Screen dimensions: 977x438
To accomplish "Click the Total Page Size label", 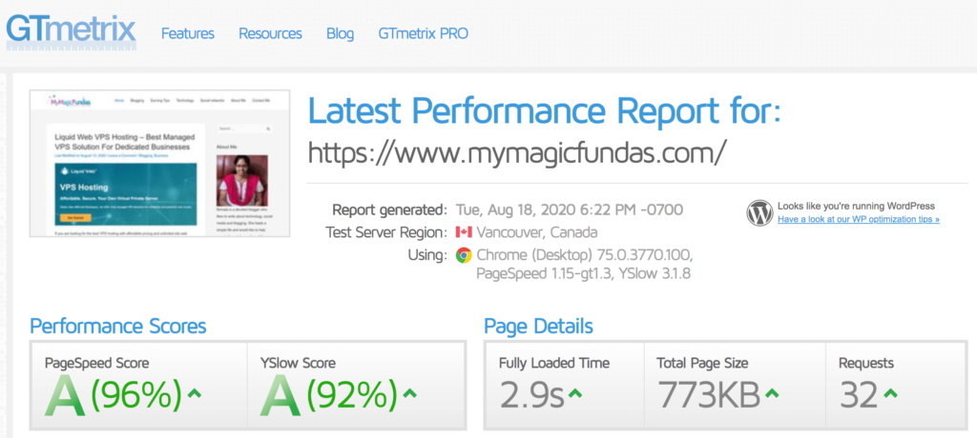I will [x=702, y=363].
